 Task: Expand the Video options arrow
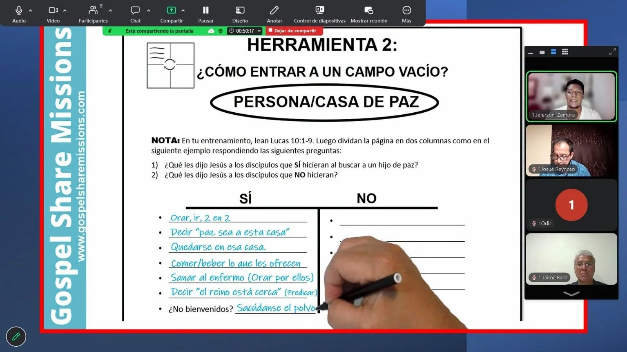point(65,10)
